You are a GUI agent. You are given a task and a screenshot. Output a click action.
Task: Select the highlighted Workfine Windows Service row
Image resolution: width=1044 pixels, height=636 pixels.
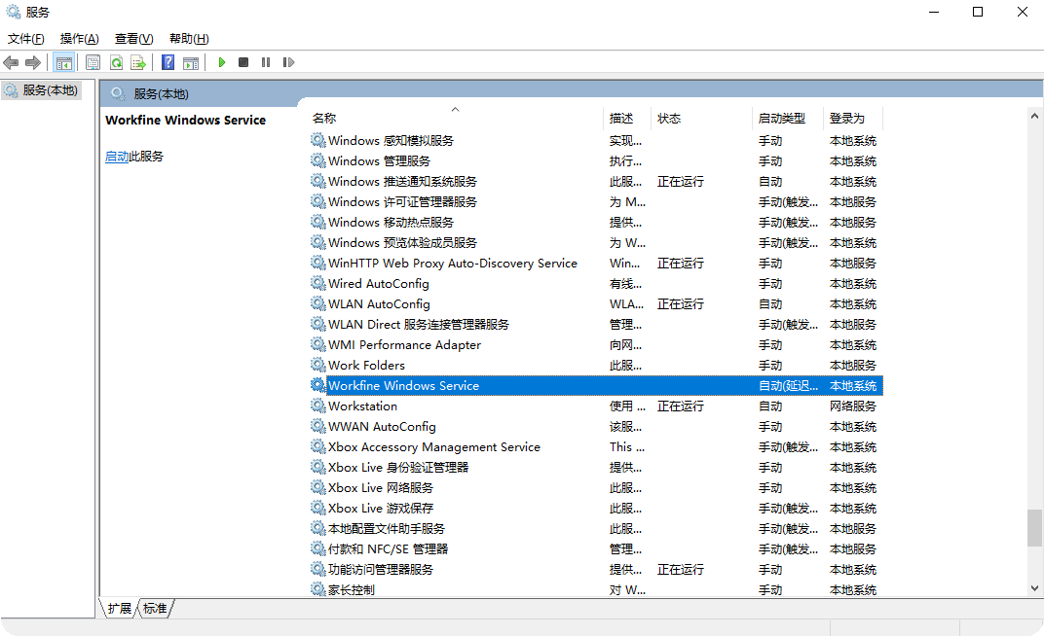pyautogui.click(x=596, y=385)
